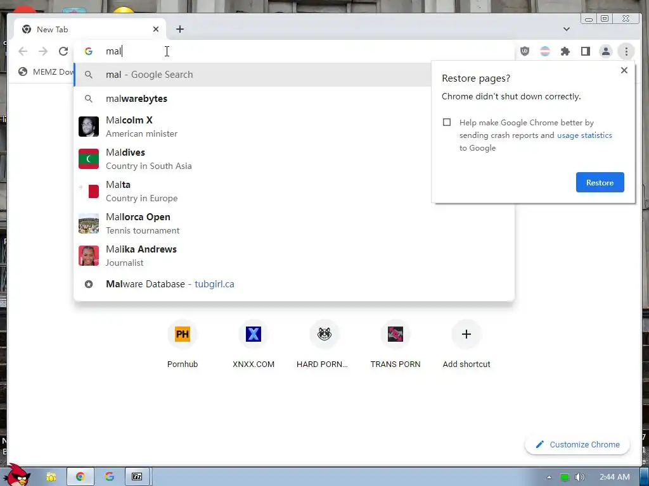Expand the tab search chevron
The image size is (649, 486).
[x=567, y=29]
